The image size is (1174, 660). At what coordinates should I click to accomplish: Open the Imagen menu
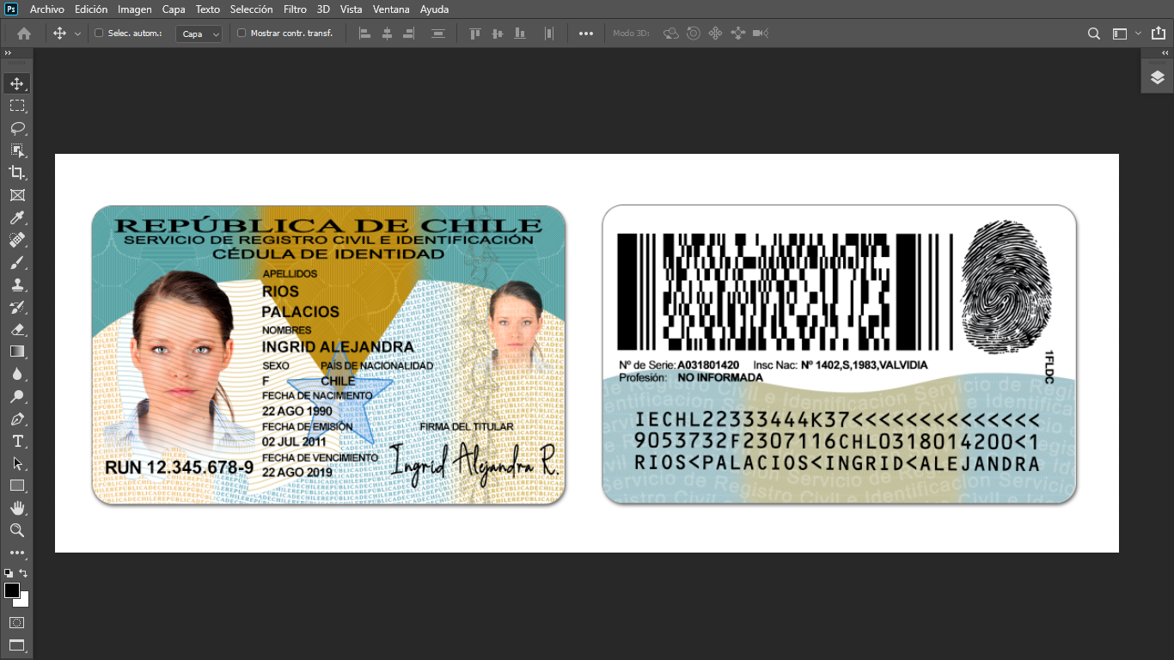[135, 9]
